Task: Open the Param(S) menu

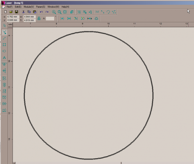Action: pyautogui.click(x=40, y=7)
